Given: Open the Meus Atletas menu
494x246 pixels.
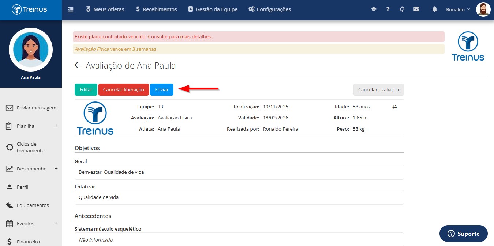Looking at the screenshot, I should click(x=105, y=9).
